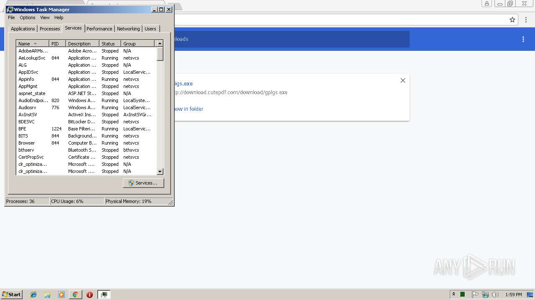Switch to the Processes tab
Screen dimensions: 535x300
tap(50, 29)
